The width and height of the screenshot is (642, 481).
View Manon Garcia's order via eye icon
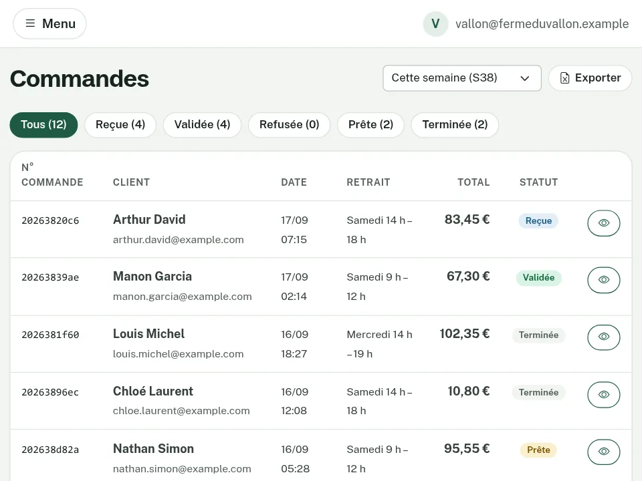[x=603, y=280]
